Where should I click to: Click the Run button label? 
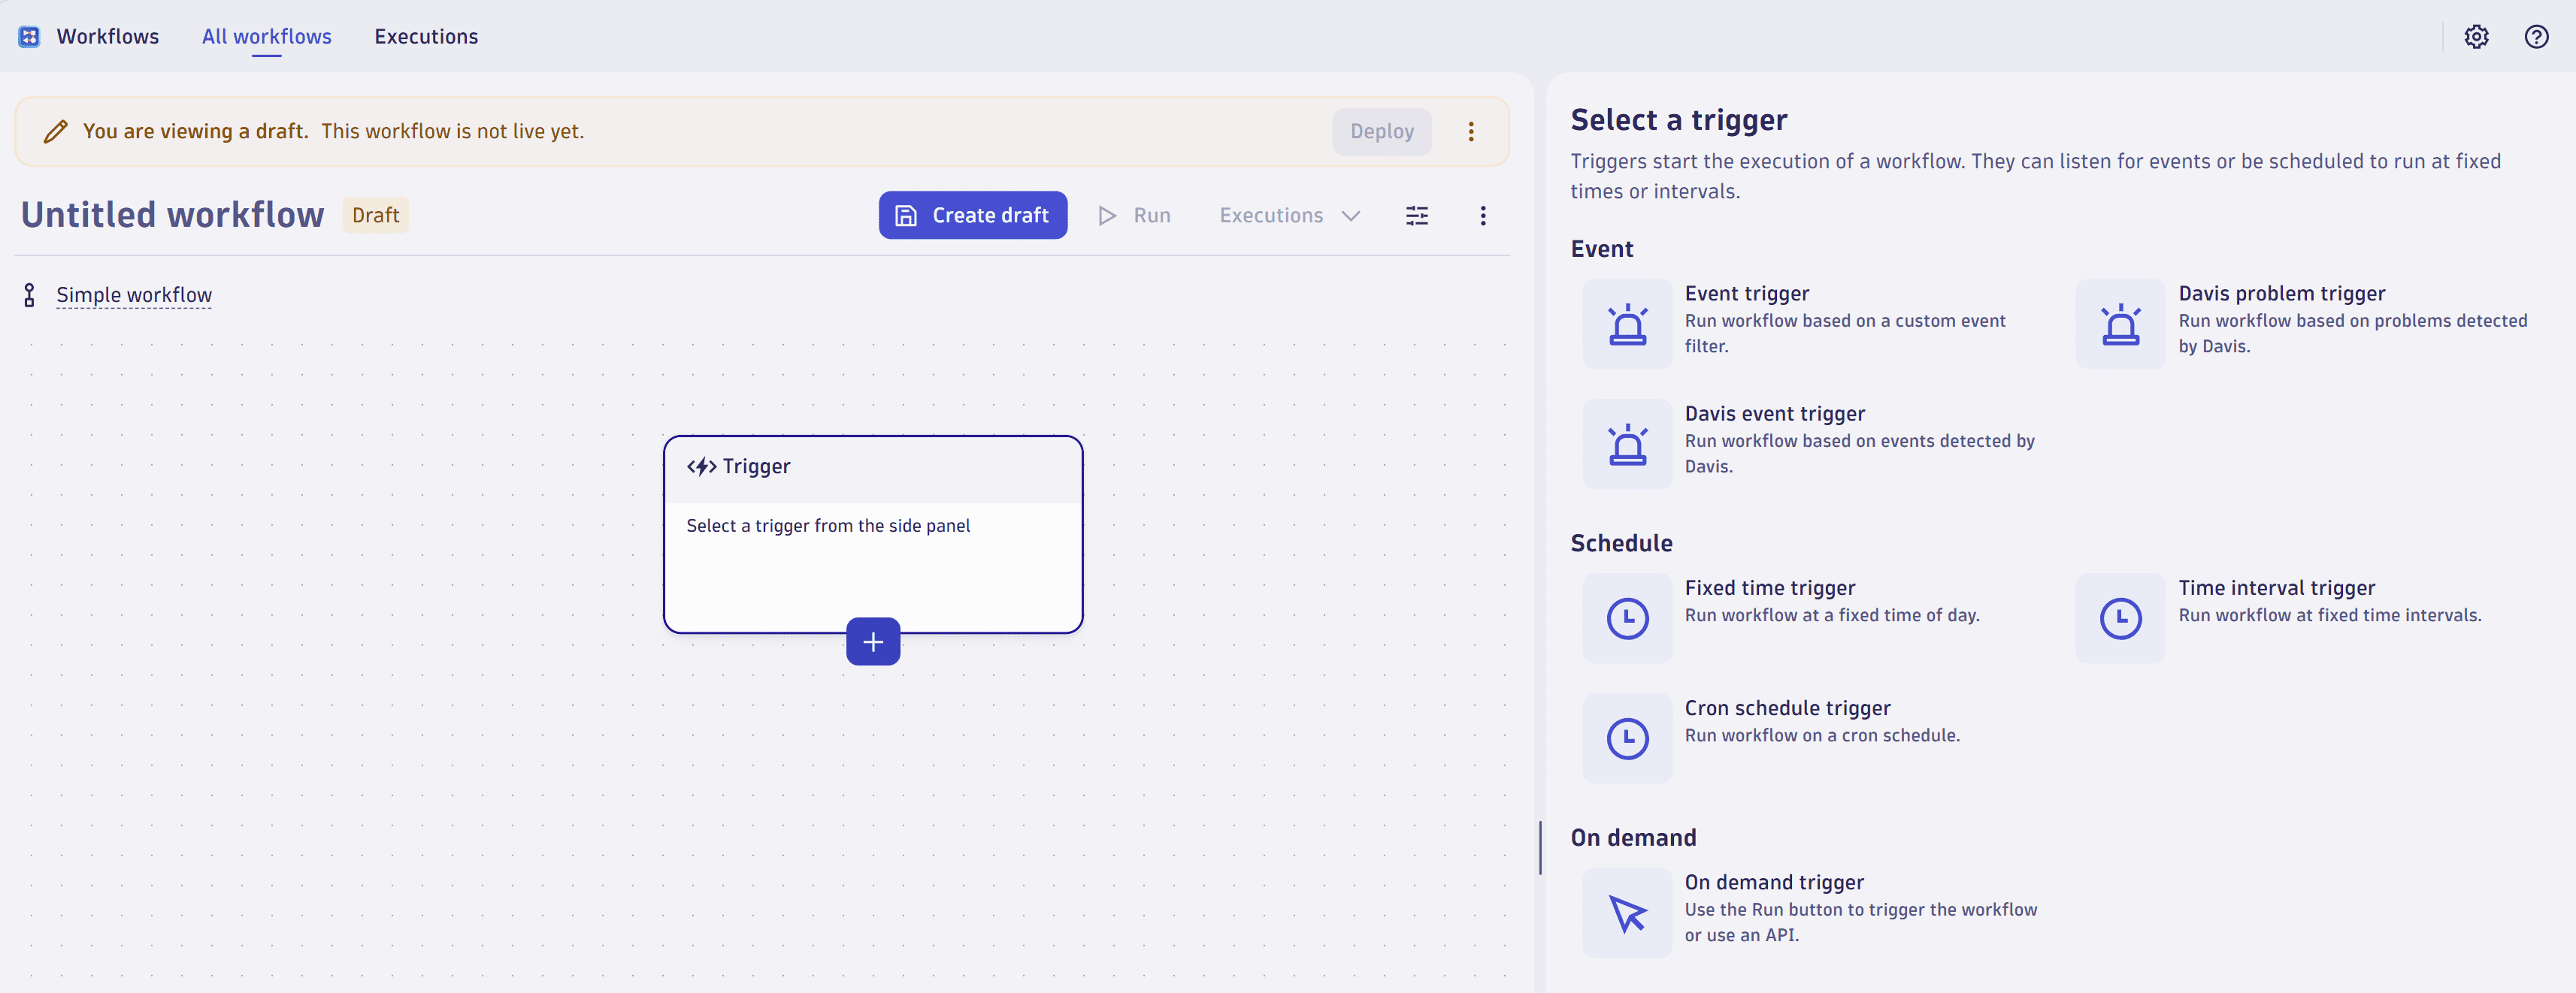[x=1152, y=216]
